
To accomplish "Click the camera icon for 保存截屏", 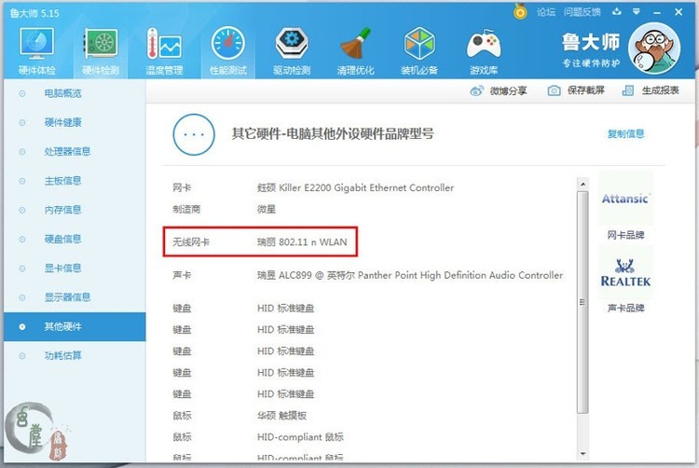I will pos(554,90).
